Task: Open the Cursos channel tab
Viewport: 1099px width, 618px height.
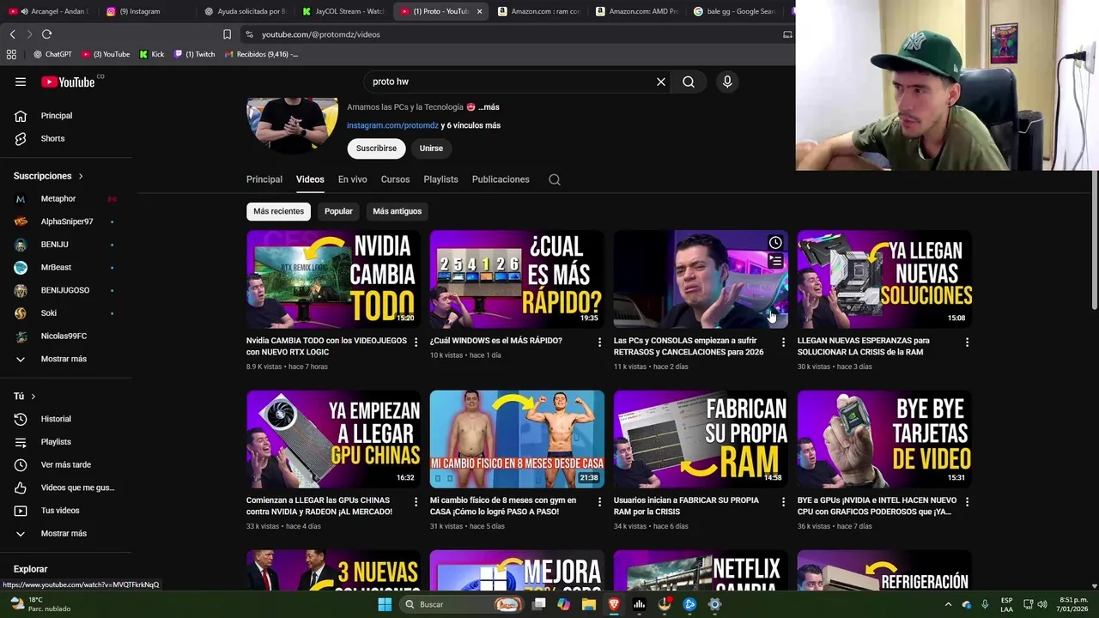Action: click(395, 179)
